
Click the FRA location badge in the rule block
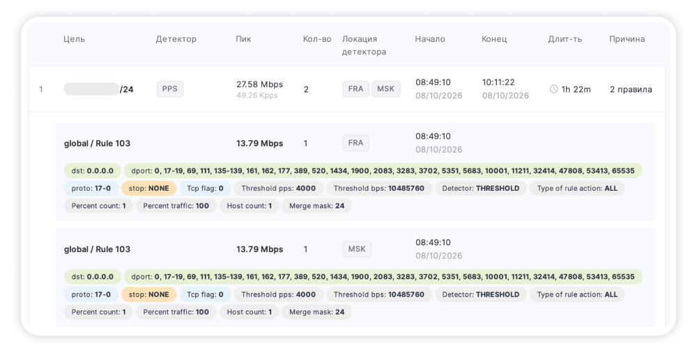[355, 143]
